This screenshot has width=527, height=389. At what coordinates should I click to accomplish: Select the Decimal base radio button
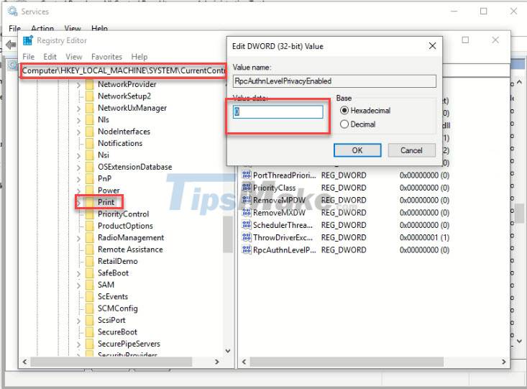(344, 124)
